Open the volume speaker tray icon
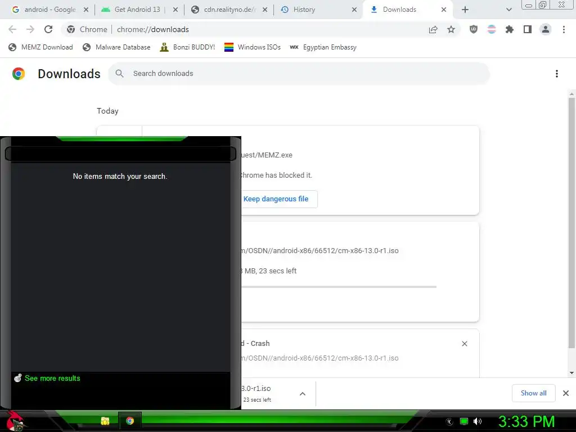Screen dimensions: 576x432 click(x=478, y=422)
